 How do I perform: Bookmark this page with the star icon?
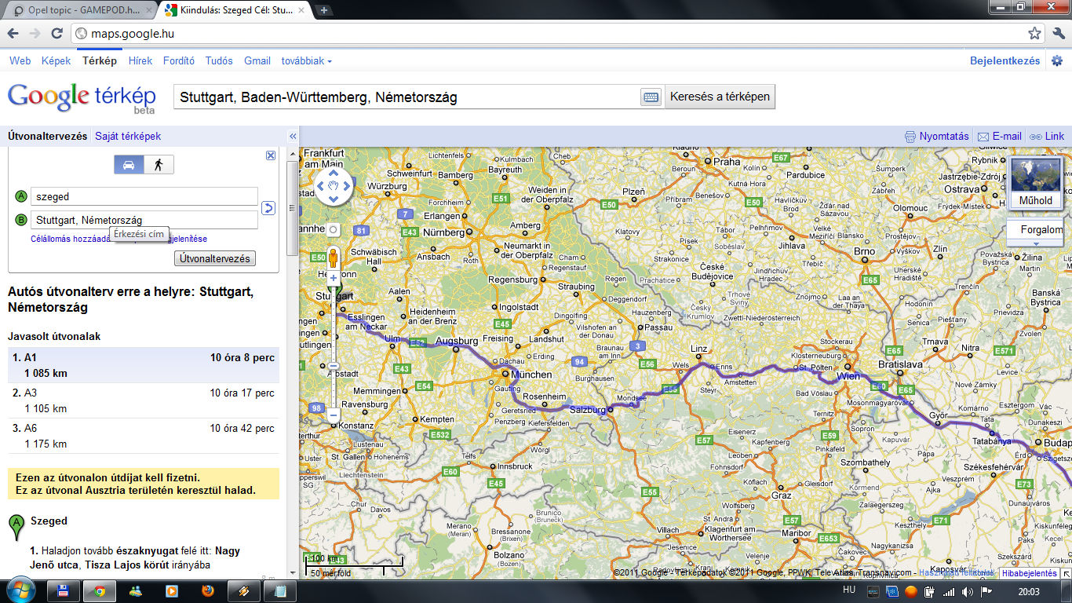point(1034,34)
